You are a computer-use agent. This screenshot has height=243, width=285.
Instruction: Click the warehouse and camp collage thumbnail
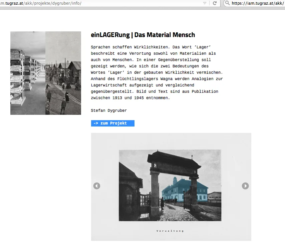pyautogui.click(x=46, y=73)
